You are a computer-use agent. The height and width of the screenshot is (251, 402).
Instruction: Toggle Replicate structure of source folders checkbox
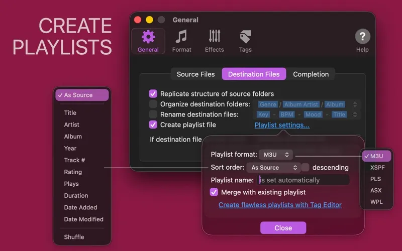tap(153, 94)
